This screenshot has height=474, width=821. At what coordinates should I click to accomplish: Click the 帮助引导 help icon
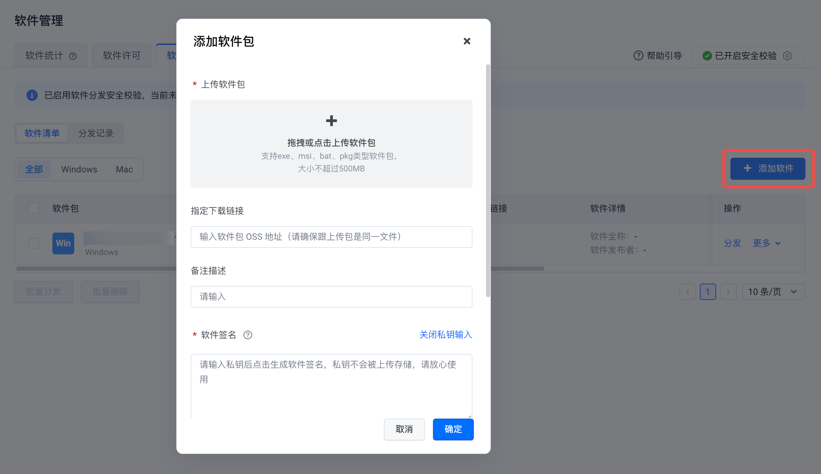point(638,56)
